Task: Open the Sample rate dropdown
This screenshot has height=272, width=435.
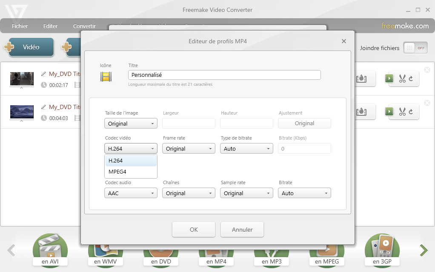Action: click(246, 193)
